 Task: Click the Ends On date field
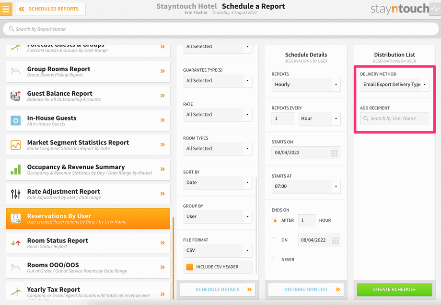pos(319,240)
